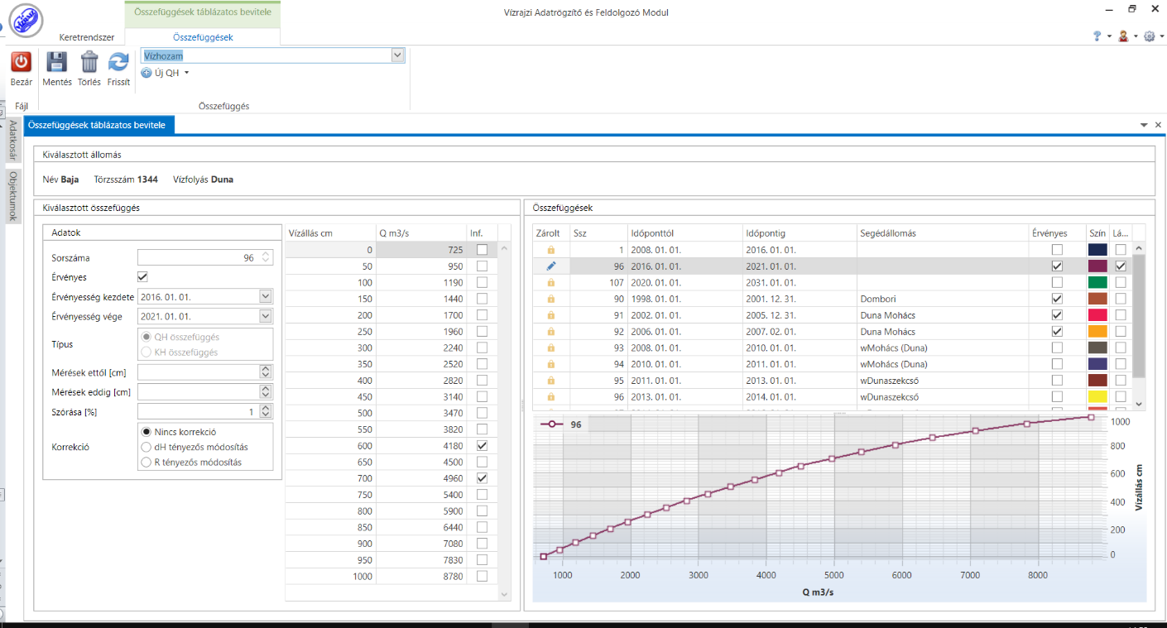Select Összefüggések táblázatos bevitele document tab
Screen dimensions: 1167x628
pos(98,125)
